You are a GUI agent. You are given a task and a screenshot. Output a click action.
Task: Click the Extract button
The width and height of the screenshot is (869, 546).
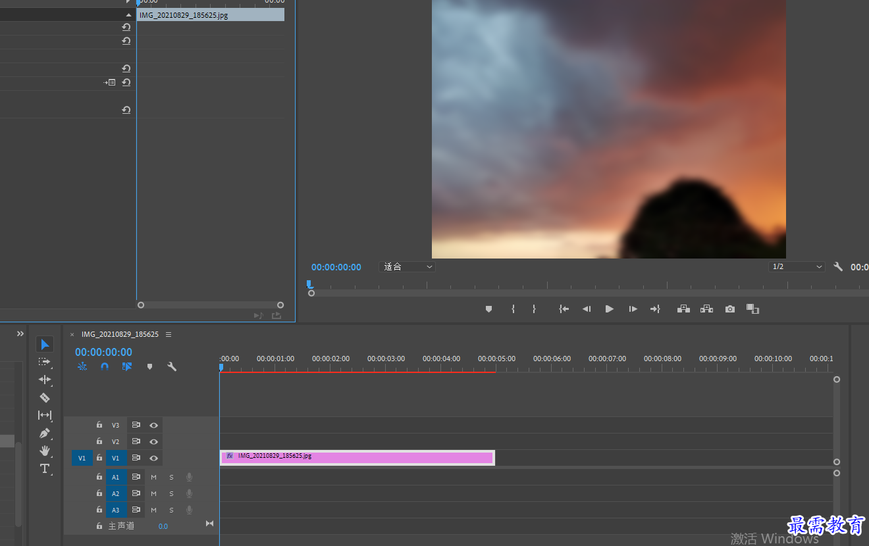[707, 309]
